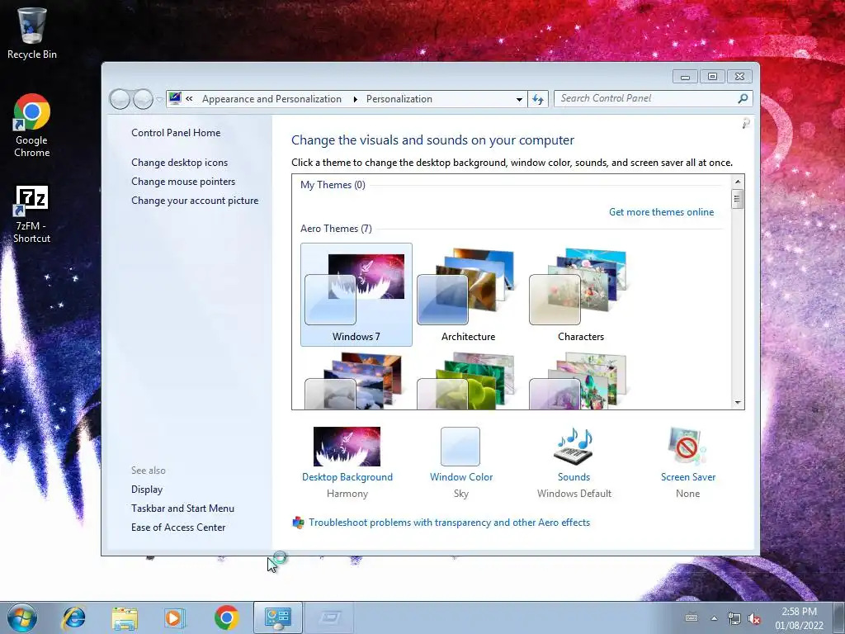Click the Screen Saver text link
The width and height of the screenshot is (845, 634).
pos(688,477)
